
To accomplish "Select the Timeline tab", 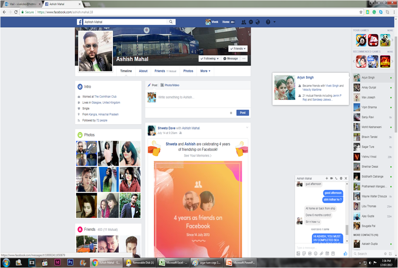I will pyautogui.click(x=126, y=71).
